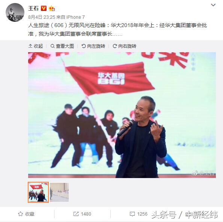Open the 王石 username link

point(33,8)
